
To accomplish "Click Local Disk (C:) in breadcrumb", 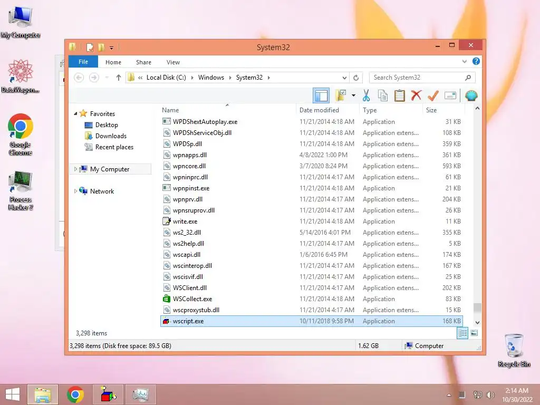I will (x=166, y=78).
